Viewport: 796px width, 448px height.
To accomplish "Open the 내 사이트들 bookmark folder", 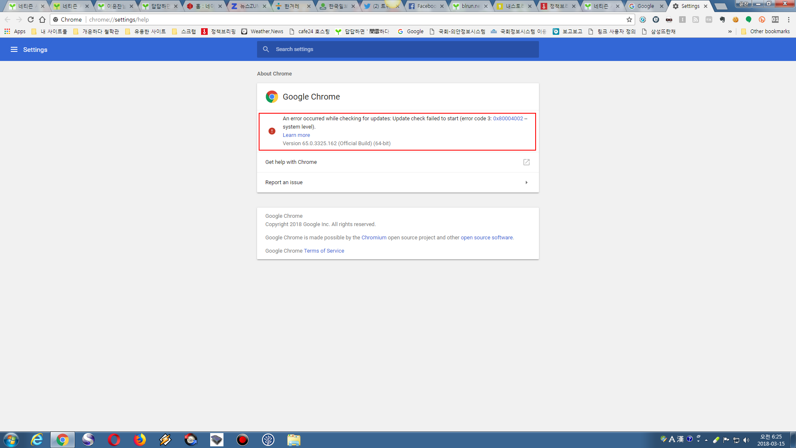I will (x=49, y=32).
